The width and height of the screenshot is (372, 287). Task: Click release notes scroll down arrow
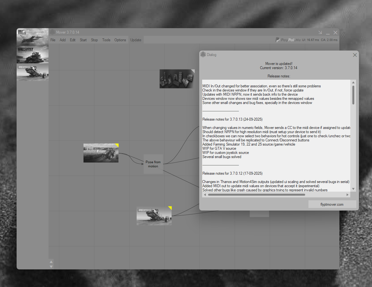point(353,189)
